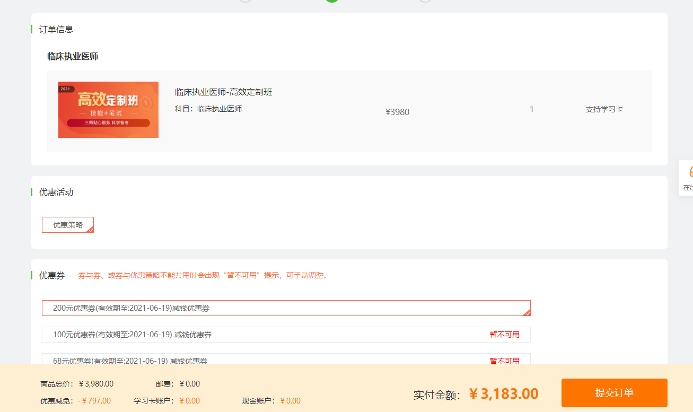Click 暂不可用 on the 68元 coupon
The image size is (693, 412).
pos(504,361)
